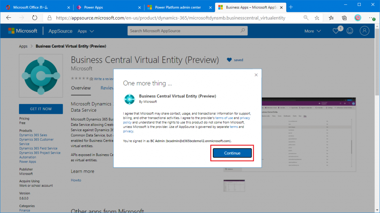
Task: Click the padlock site info icon
Action: [x=49, y=18]
